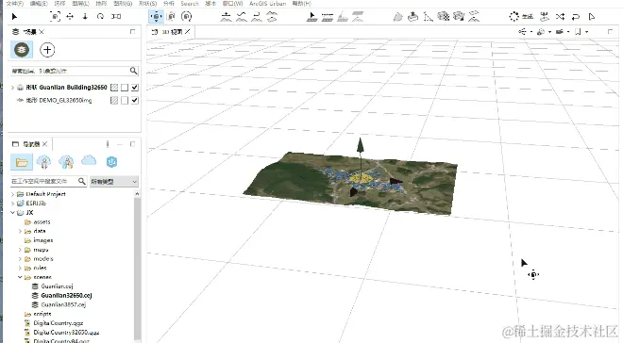
Task: Toggle visibility of DEMO_GL32650img terrain layer
Action: pyautogui.click(x=135, y=100)
